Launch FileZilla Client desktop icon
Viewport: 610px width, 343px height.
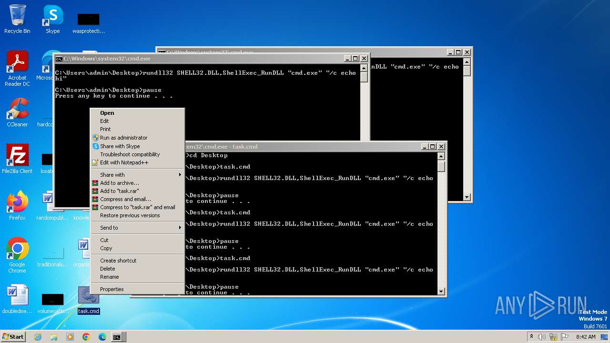pyautogui.click(x=17, y=159)
